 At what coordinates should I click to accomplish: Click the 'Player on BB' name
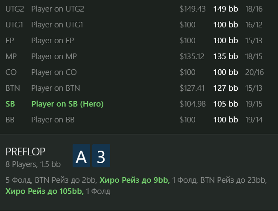pyautogui.click(x=53, y=120)
